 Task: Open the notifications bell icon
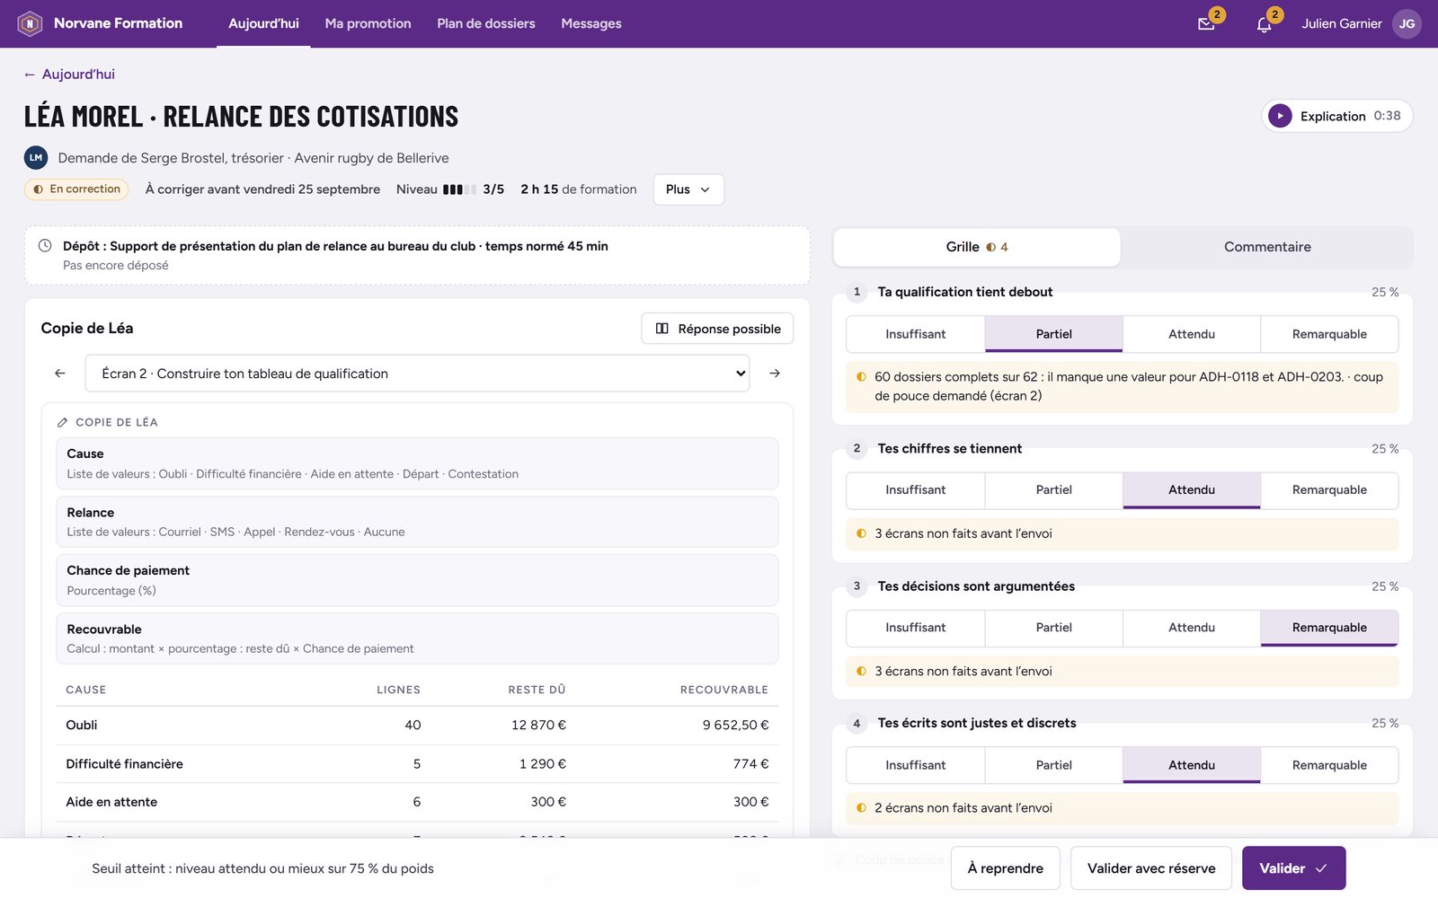[x=1264, y=24]
